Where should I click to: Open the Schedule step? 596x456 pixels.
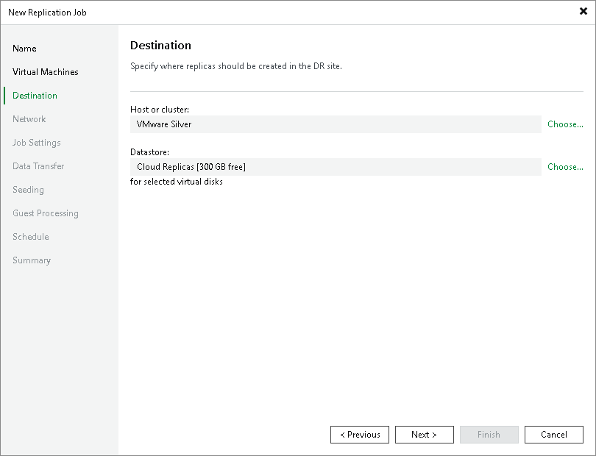click(30, 236)
